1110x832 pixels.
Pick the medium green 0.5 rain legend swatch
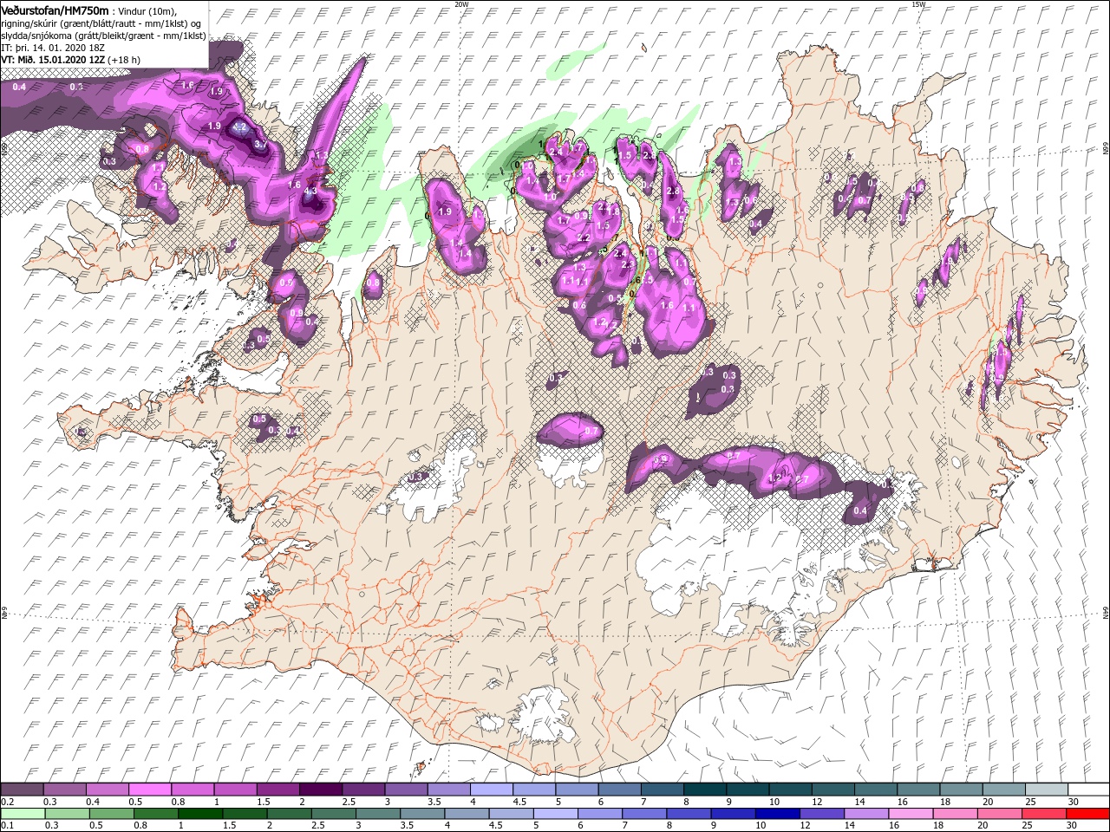[111, 814]
